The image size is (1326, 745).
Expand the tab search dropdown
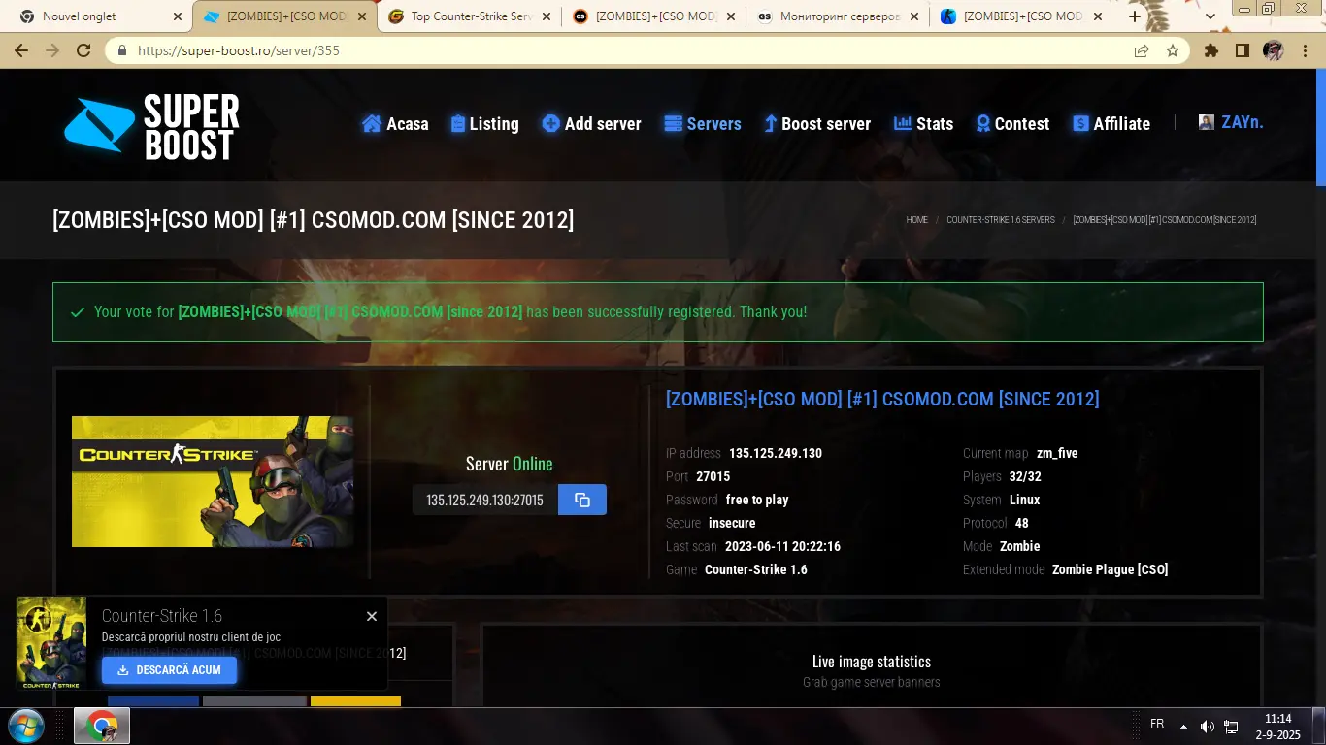[1210, 16]
